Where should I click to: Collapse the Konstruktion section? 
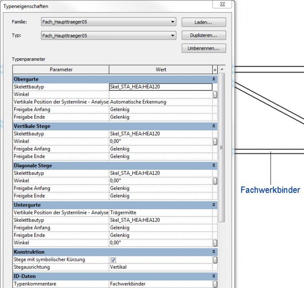[x=214, y=252]
